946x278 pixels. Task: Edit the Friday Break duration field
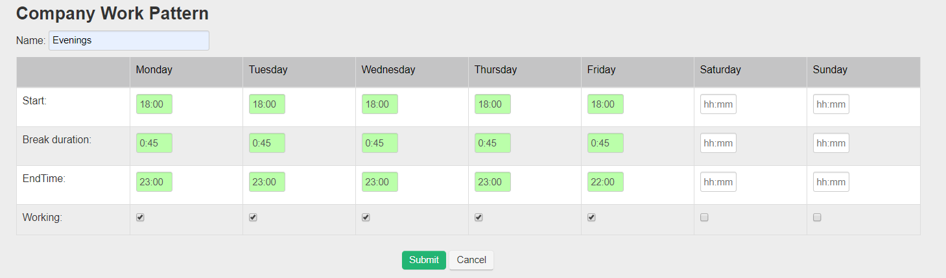[x=606, y=143]
